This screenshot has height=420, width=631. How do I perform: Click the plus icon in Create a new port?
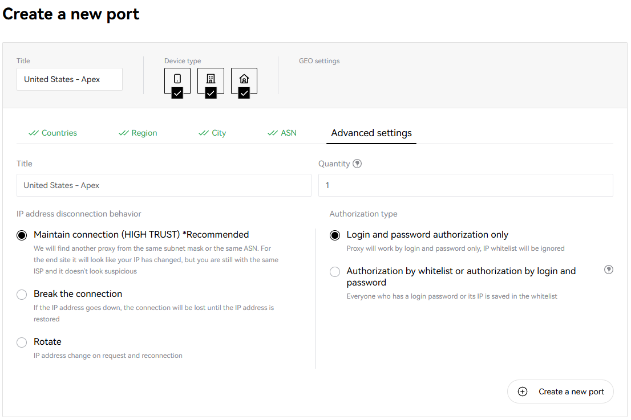(x=523, y=392)
